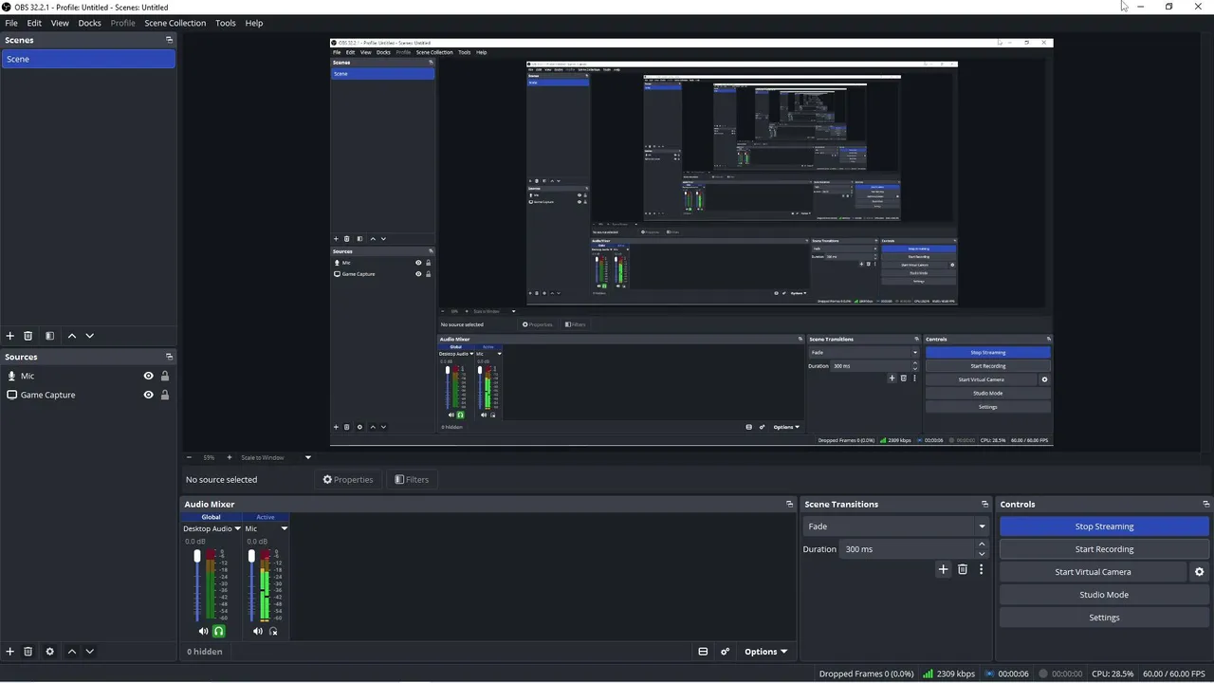
Task: Click the streaming bitrate signal icon
Action: coord(929,674)
